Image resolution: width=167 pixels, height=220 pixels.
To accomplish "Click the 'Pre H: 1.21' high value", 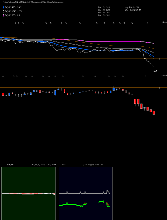I will click(104, 10).
